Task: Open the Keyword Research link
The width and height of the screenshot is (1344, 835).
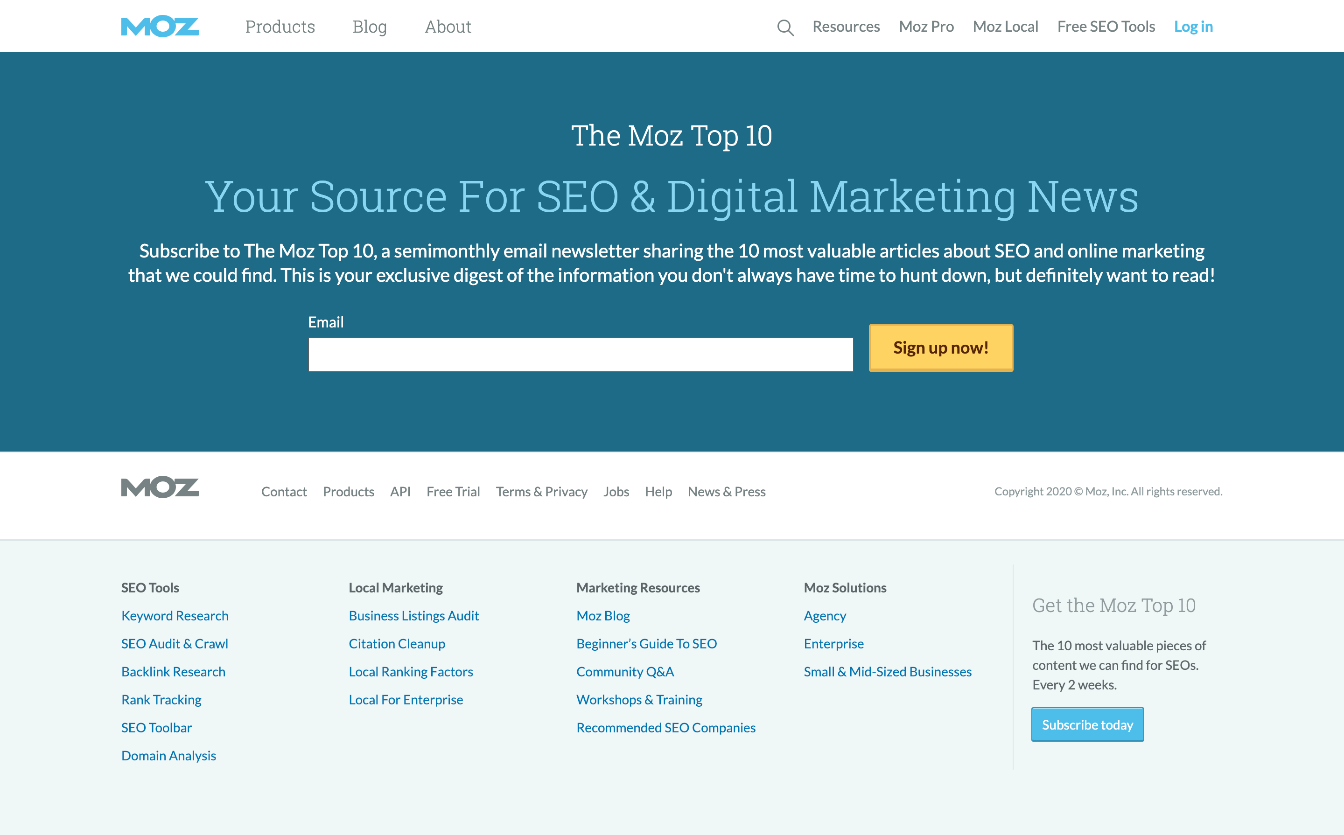Action: [175, 616]
